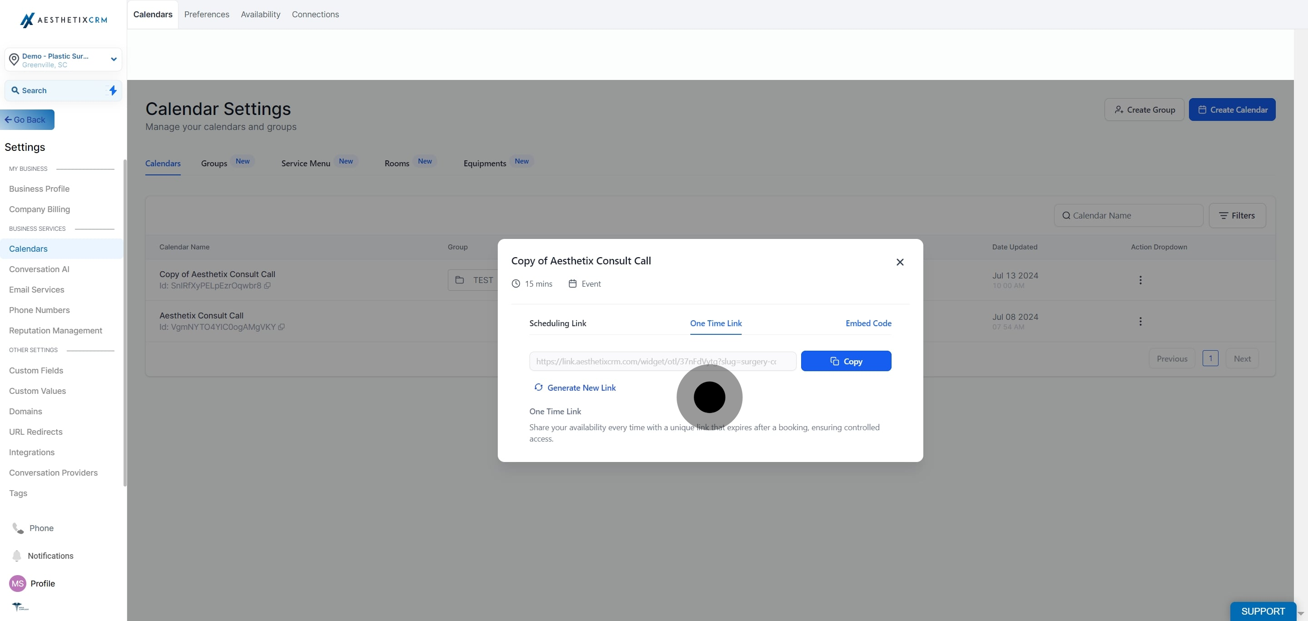Viewport: 1308px width, 621px height.
Task: Open the Service Menu tab
Action: tap(306, 164)
